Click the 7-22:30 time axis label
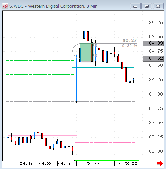 click(89, 164)
